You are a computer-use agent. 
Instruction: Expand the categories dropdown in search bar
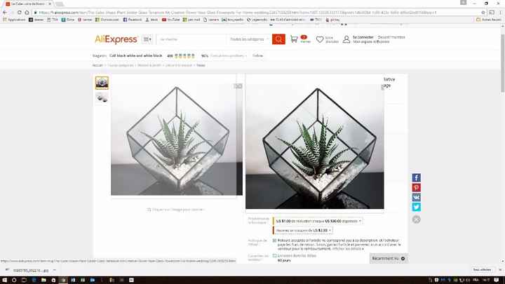pyautogui.click(x=249, y=39)
